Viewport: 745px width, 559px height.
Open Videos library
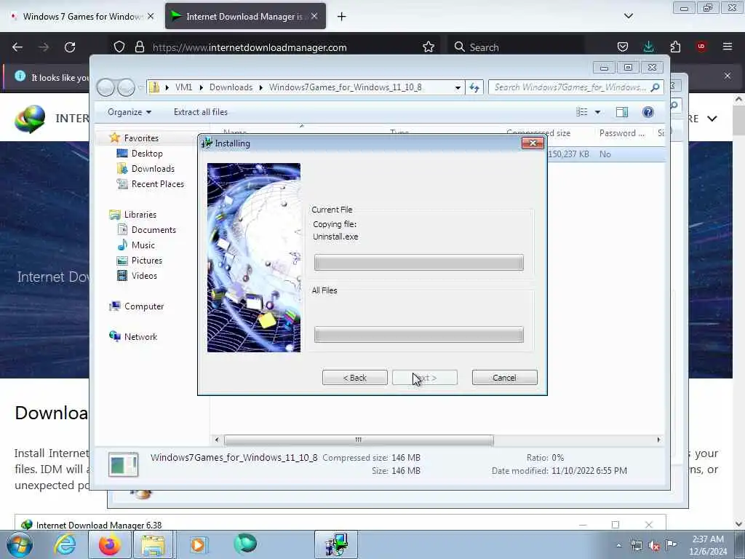(144, 276)
